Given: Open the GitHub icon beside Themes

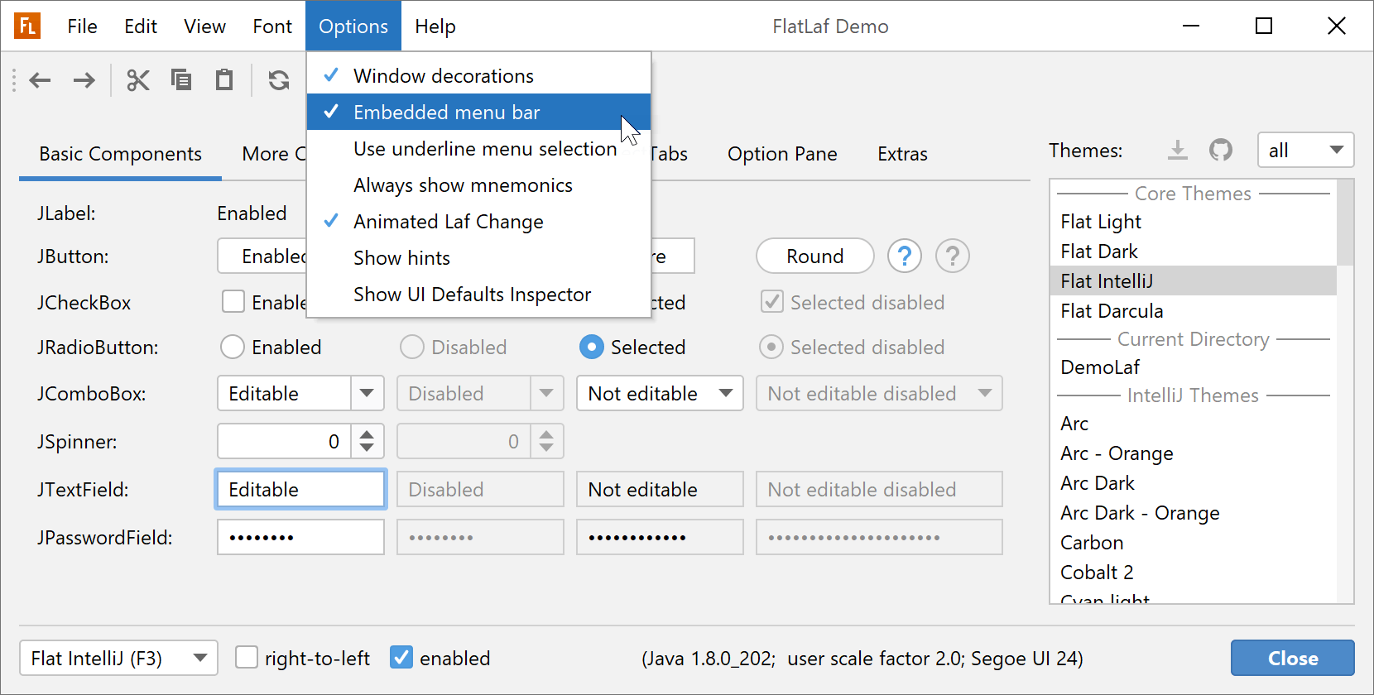Looking at the screenshot, I should click(x=1221, y=150).
